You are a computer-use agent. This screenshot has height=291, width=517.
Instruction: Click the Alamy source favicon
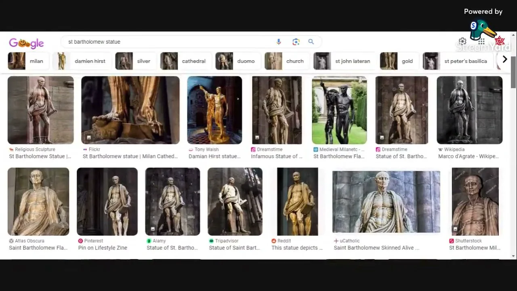(149, 241)
